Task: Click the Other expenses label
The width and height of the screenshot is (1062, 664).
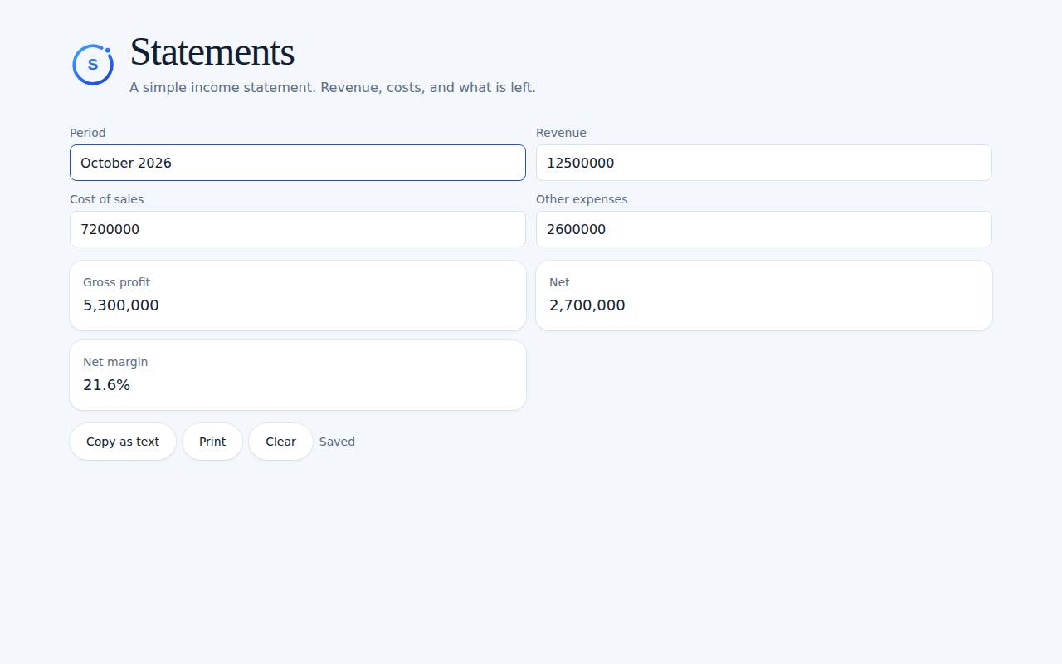Action: click(582, 199)
